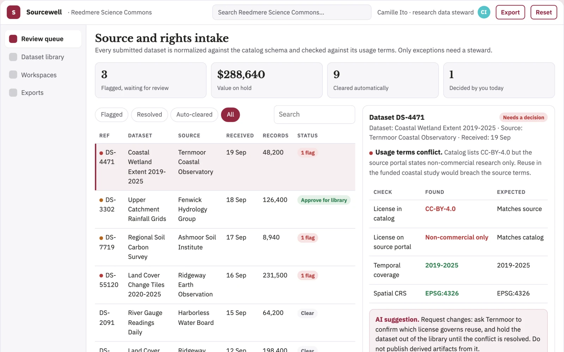
Task: Sort by the RECORDS column header
Action: click(x=275, y=136)
